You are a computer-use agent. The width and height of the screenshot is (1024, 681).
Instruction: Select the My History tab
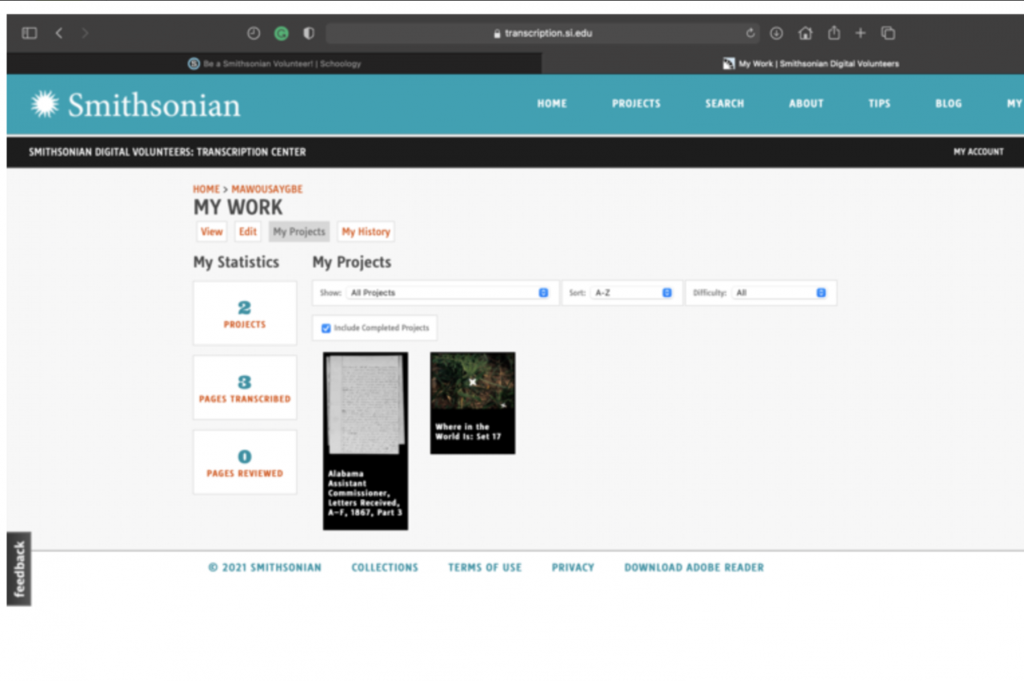click(366, 231)
